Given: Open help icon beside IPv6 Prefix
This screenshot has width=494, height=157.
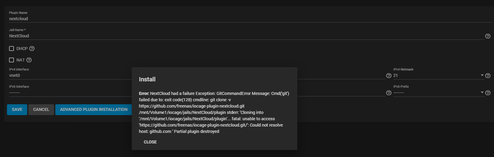Looking at the screenshot, I should coord(488,93).
